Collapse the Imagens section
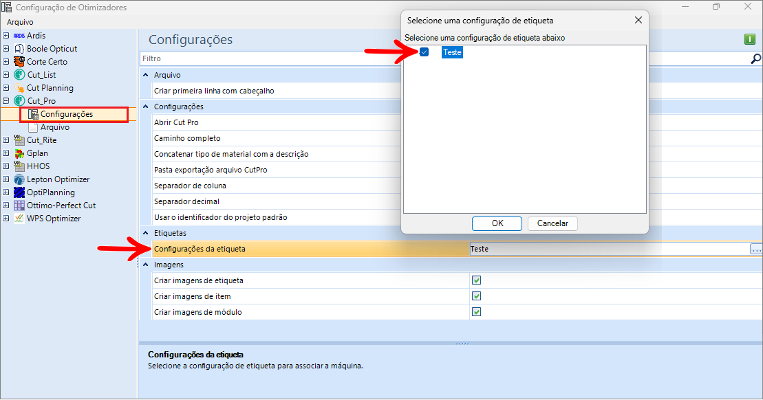The height and width of the screenshot is (400, 763). point(145,265)
